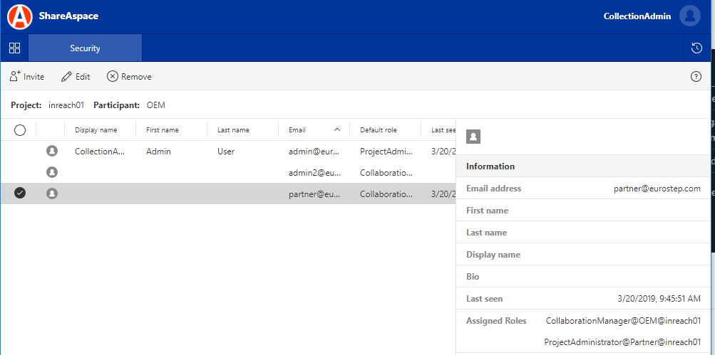Toggle the select-all circle in the table header
This screenshot has height=355, width=715.
pyautogui.click(x=20, y=130)
